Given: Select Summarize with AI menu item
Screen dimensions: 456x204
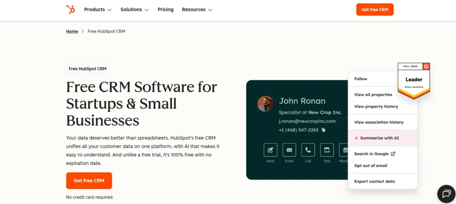Looking at the screenshot, I should tap(379, 138).
